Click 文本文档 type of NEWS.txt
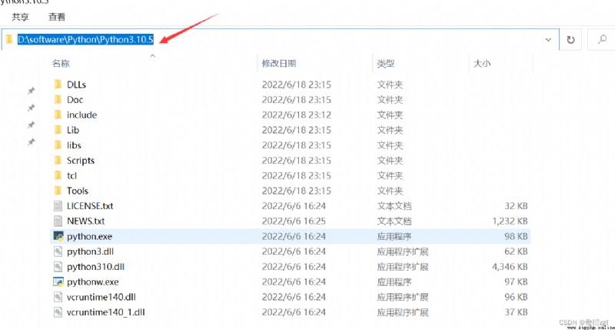615x330 pixels. tap(394, 221)
